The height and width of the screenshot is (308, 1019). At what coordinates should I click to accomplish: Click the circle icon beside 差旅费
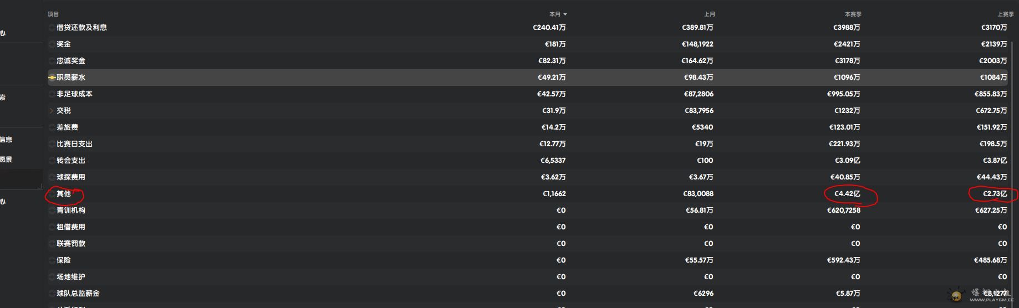pos(52,127)
